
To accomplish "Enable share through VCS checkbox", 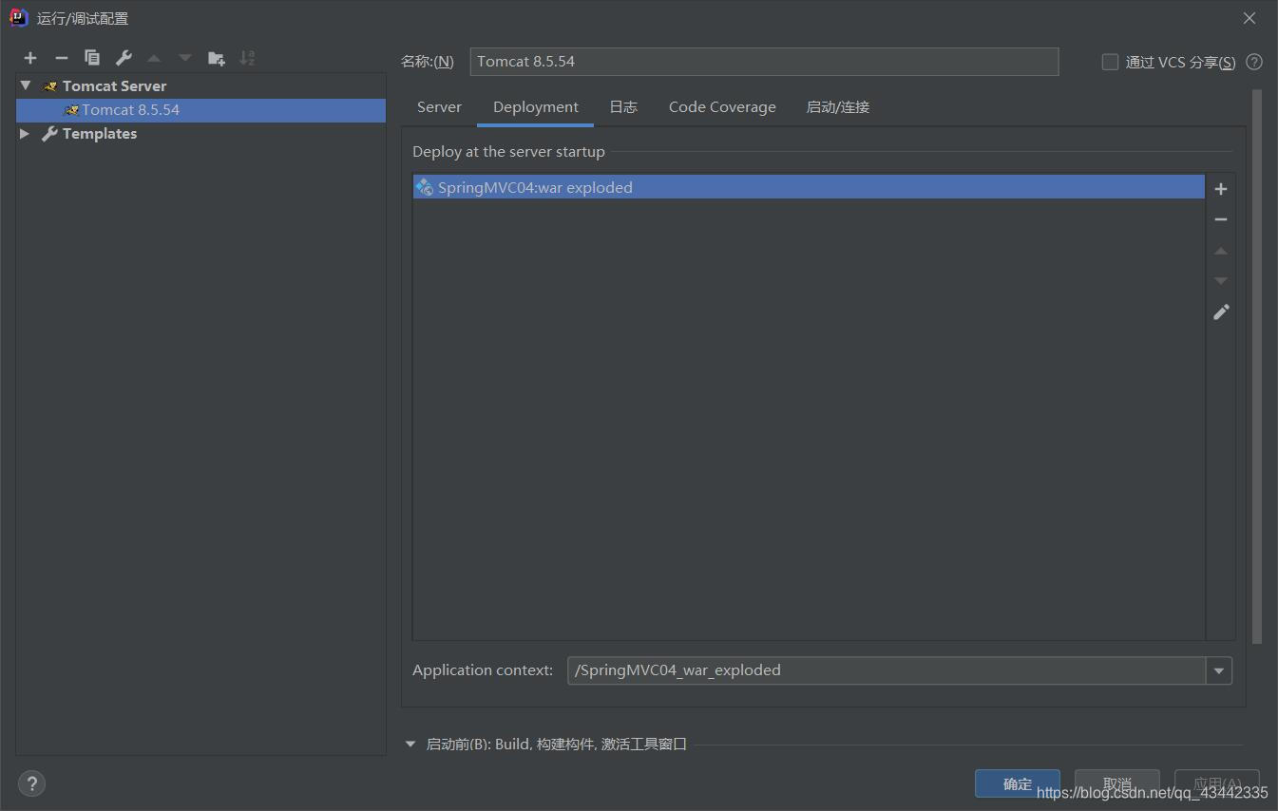I will pyautogui.click(x=1110, y=62).
